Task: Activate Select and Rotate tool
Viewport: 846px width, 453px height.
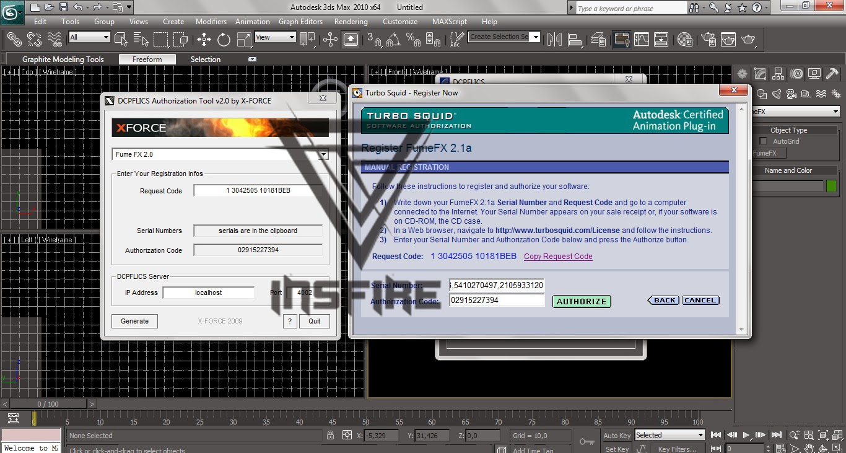Action: (x=224, y=40)
